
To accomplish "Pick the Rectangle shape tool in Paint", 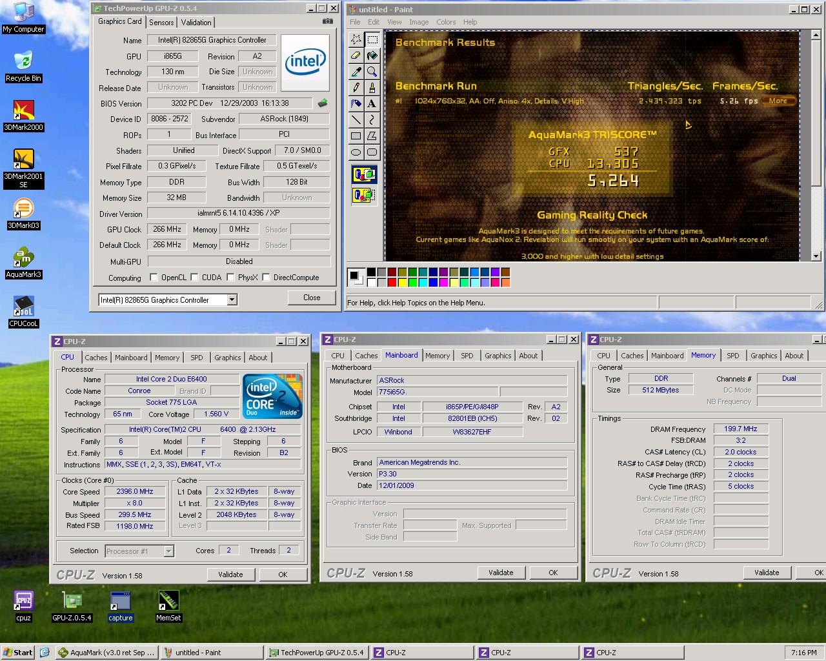I will [356, 136].
